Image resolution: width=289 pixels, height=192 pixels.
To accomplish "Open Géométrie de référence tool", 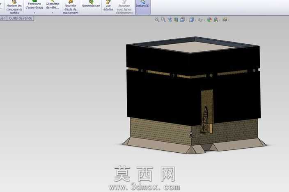I will [x=53, y=5].
